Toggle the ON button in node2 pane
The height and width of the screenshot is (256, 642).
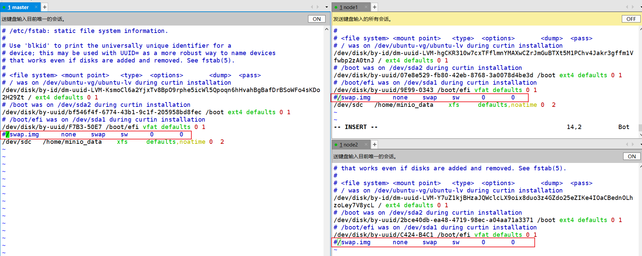(x=632, y=157)
